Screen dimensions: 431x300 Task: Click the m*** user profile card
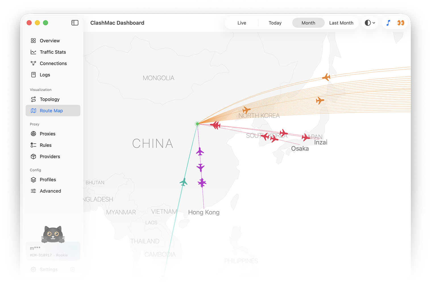53,251
